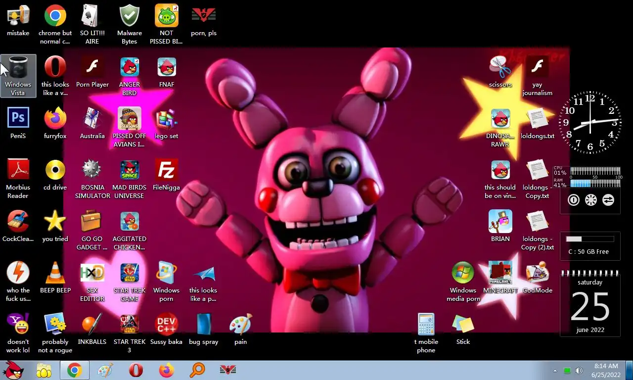This screenshot has width=633, height=380.
Task: Open the 'Australia' spider solitaire icon
Action: (x=92, y=123)
